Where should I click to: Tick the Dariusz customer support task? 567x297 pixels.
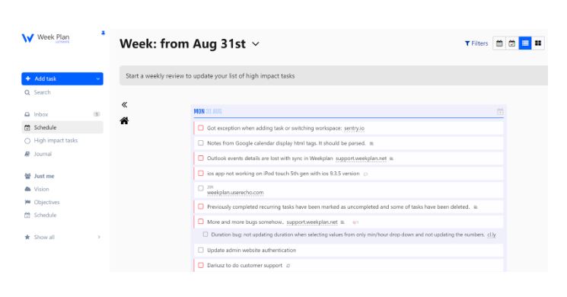tap(201, 265)
